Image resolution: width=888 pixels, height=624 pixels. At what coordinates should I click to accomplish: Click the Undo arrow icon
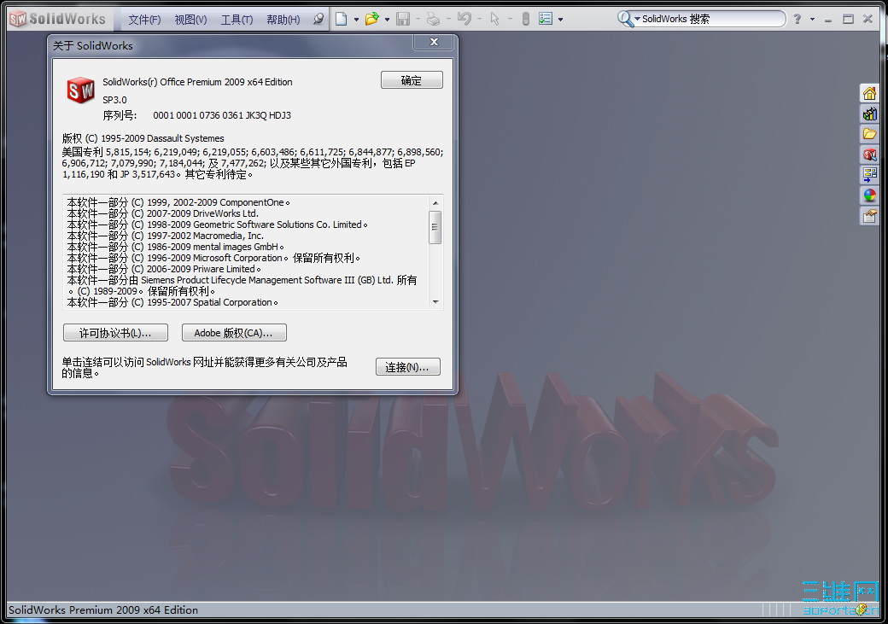tap(464, 20)
